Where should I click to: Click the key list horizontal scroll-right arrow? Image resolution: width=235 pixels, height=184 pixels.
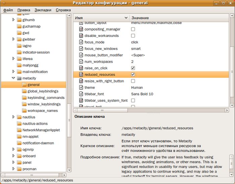click(227, 110)
